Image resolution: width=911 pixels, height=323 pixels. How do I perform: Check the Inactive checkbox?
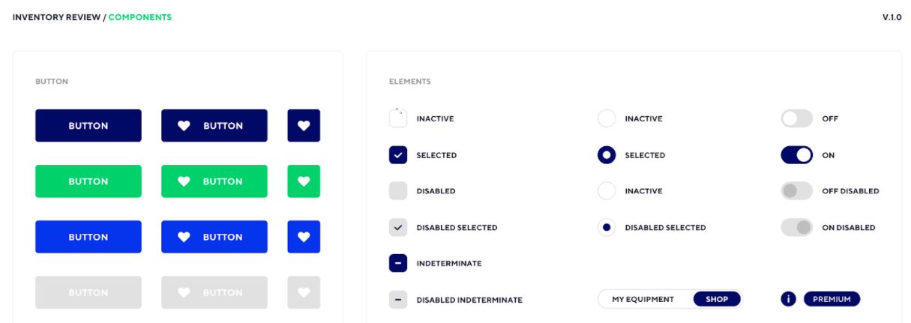point(398,118)
